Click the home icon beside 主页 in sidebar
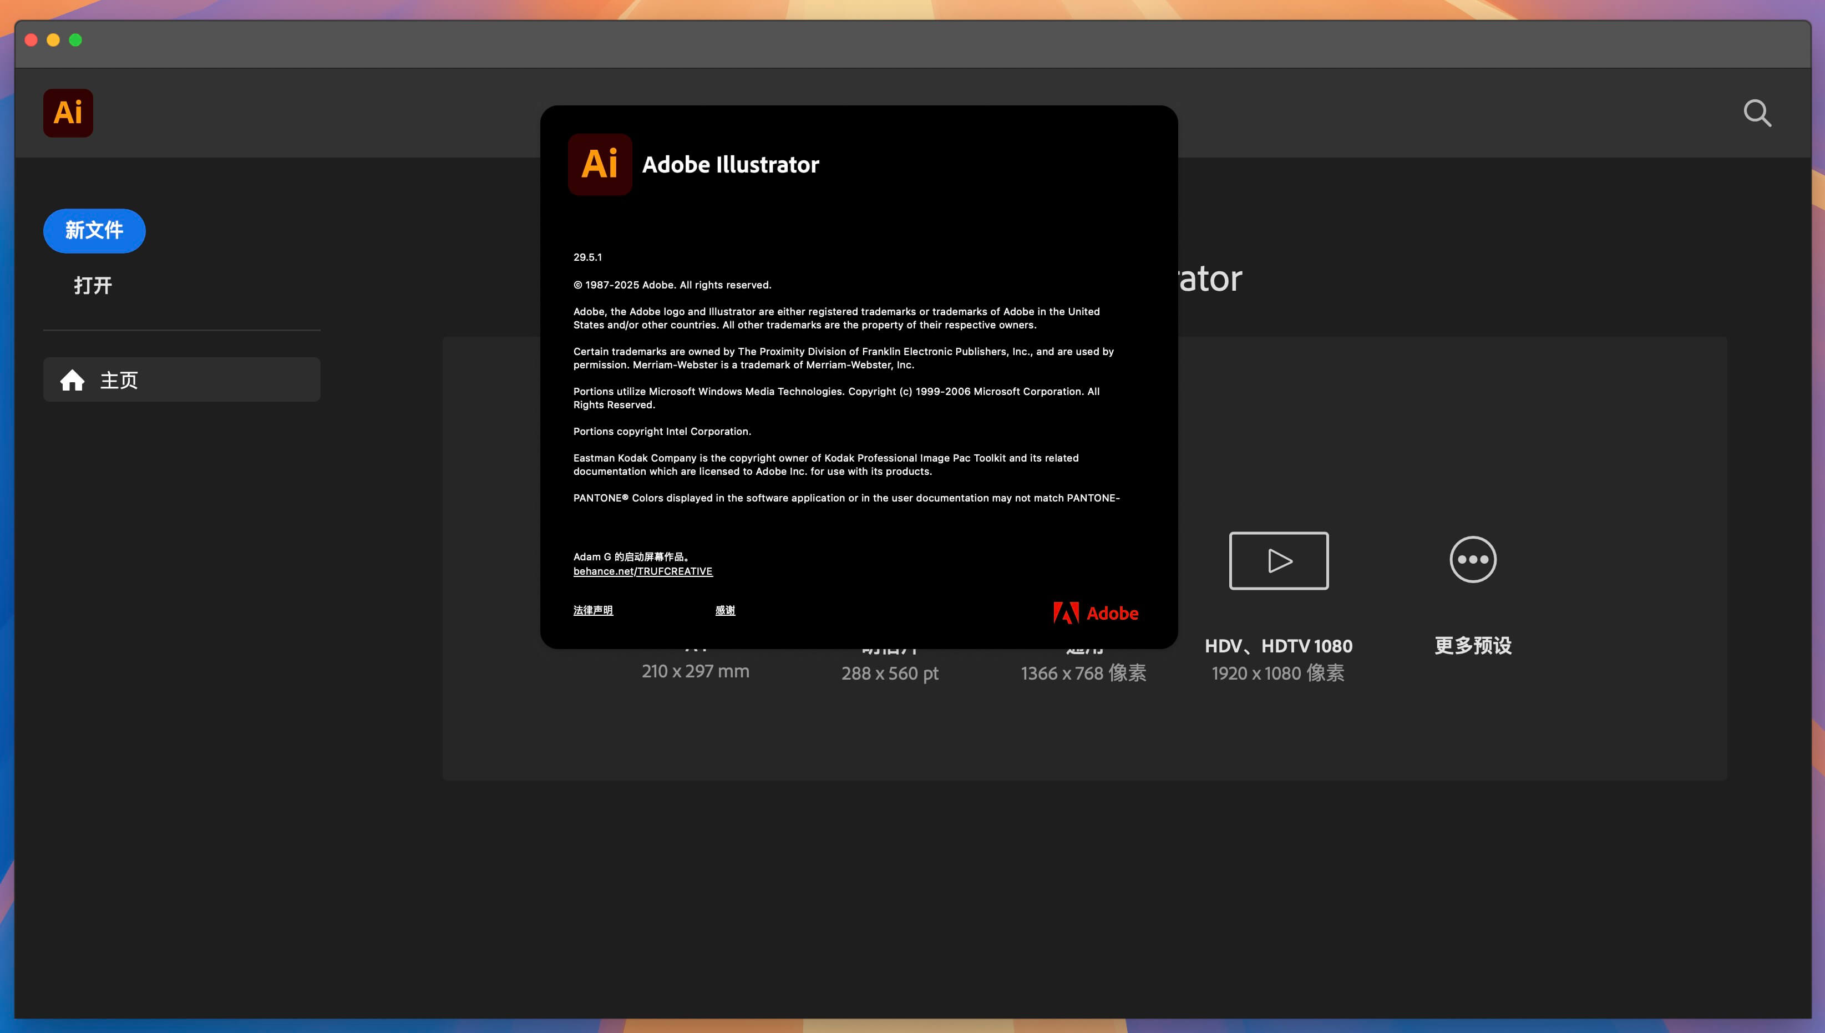The width and height of the screenshot is (1825, 1033). pyautogui.click(x=73, y=379)
